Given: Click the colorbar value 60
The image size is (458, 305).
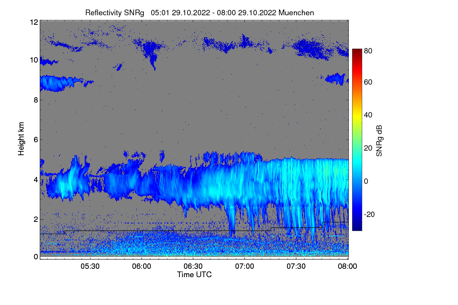Looking at the screenshot, I should 368,82.
